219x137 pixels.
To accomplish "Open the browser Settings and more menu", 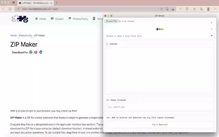I will (215, 9).
